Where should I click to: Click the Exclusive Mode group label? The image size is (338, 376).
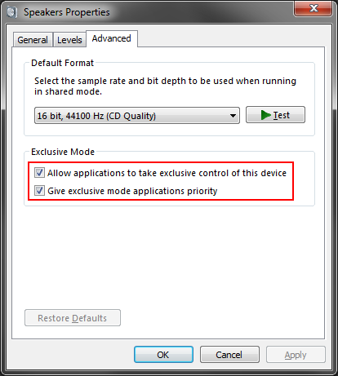63,152
